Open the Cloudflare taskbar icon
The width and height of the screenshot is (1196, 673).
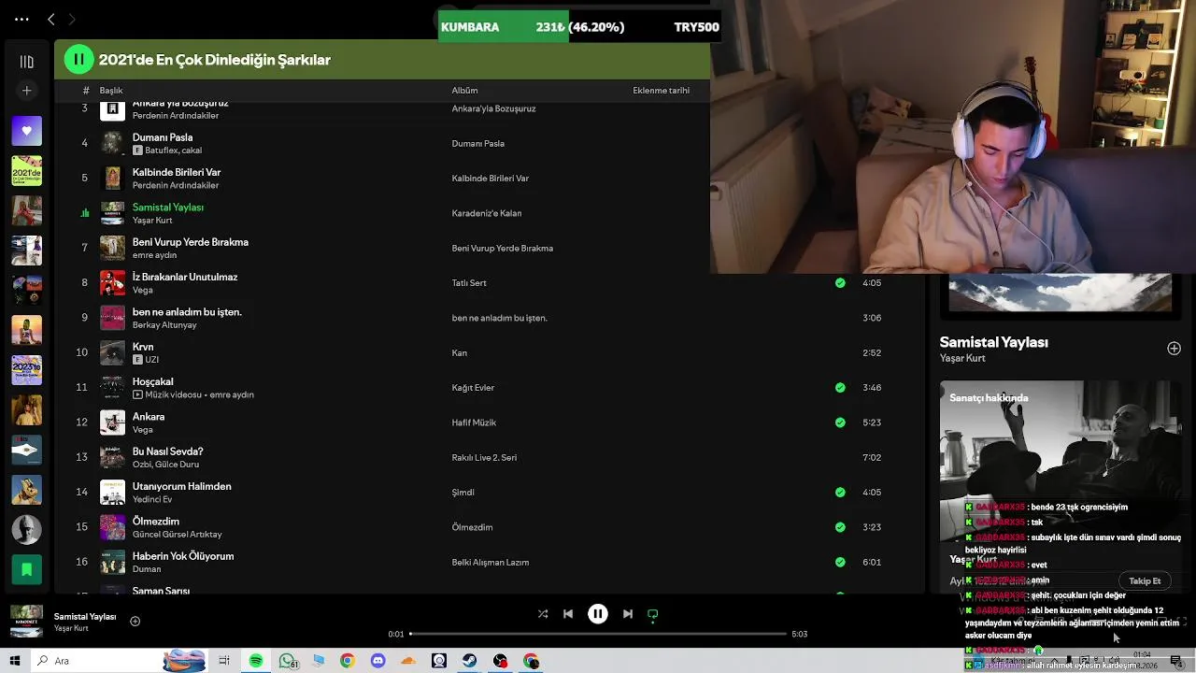coord(408,661)
